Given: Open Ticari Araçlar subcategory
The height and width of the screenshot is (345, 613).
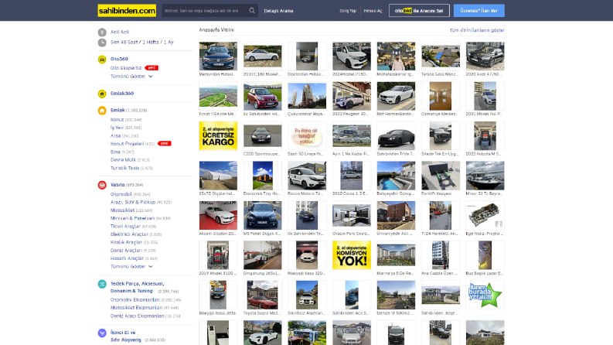Looking at the screenshot, I should click(125, 226).
